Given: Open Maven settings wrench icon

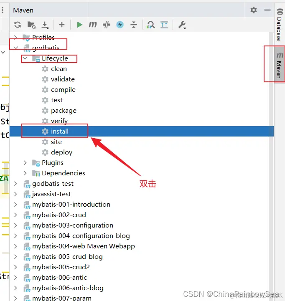Looking at the screenshot, I should [x=182, y=25].
